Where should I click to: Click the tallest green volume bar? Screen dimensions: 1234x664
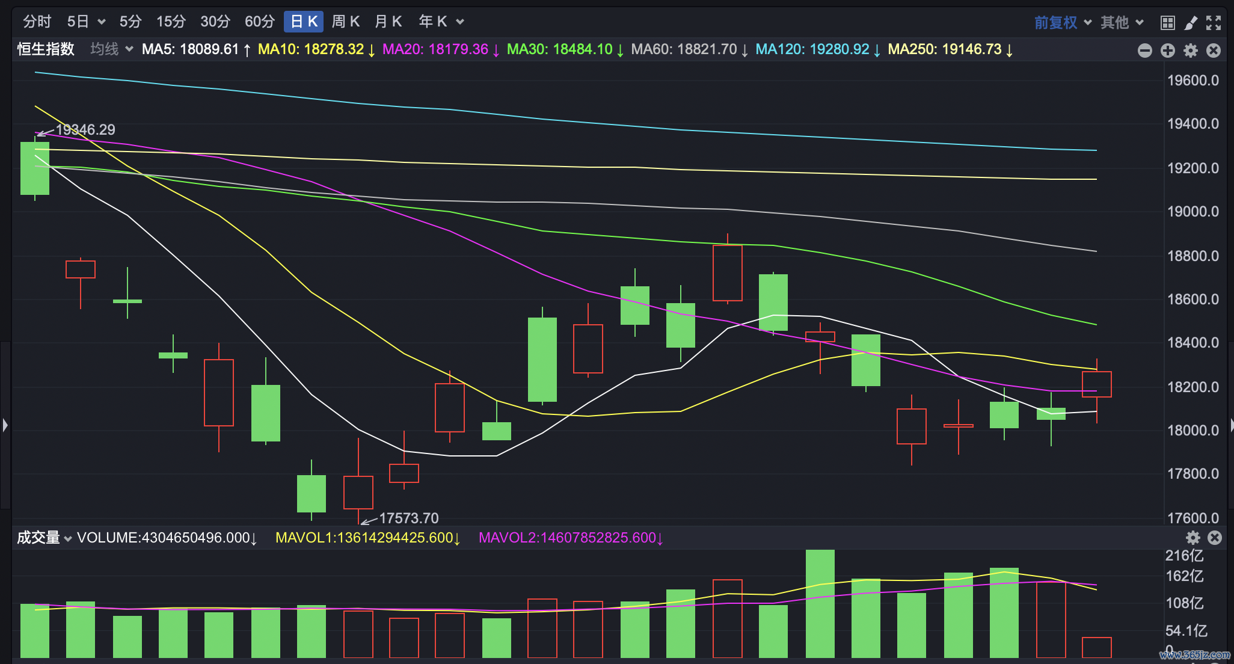point(820,604)
